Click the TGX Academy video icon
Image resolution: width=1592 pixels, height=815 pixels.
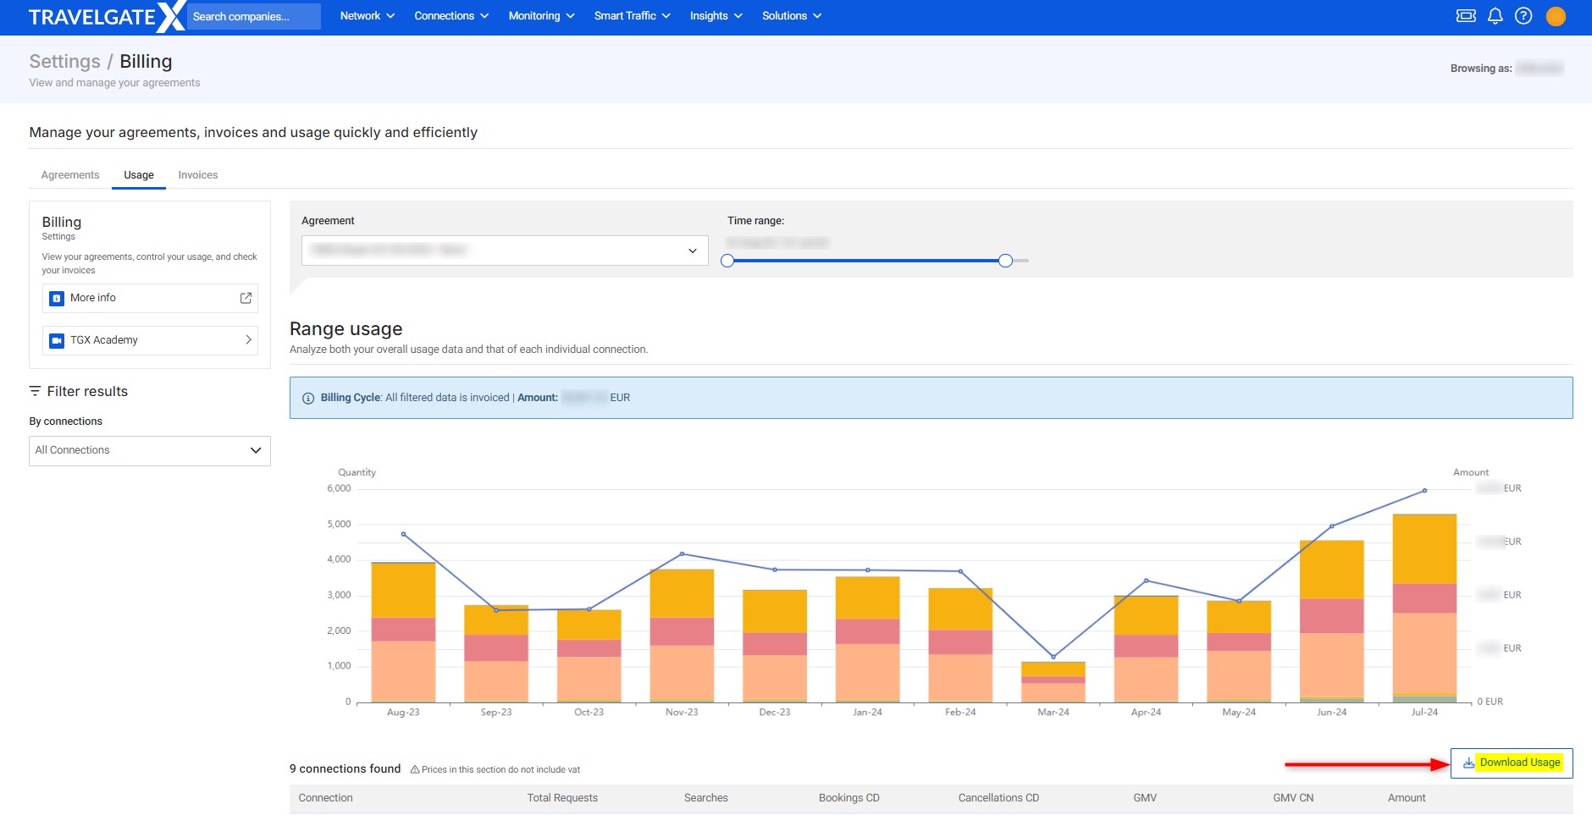(57, 340)
